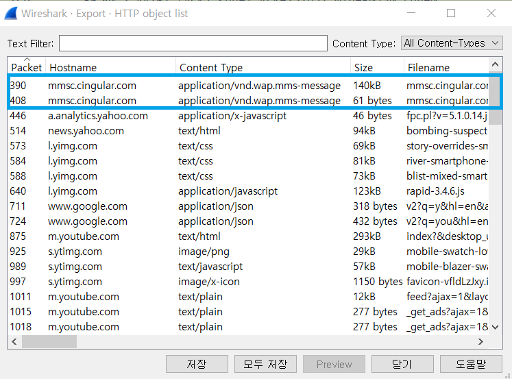
Task: Select packet 711 www.google.com row
Action: point(249,206)
